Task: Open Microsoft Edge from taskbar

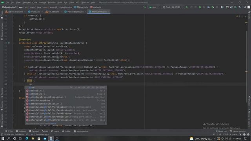Action: click(x=27, y=138)
